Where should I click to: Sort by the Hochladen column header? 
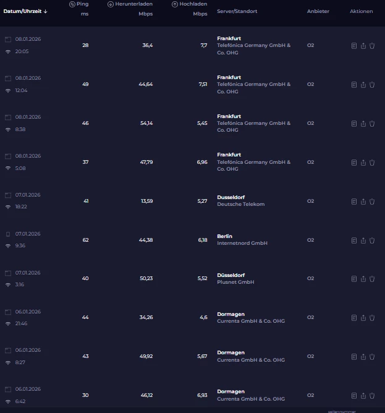click(193, 4)
